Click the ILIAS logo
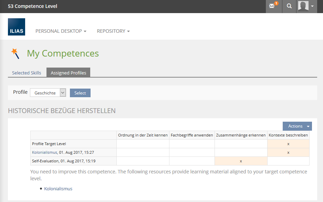The width and height of the screenshot is (323, 202). (x=17, y=27)
